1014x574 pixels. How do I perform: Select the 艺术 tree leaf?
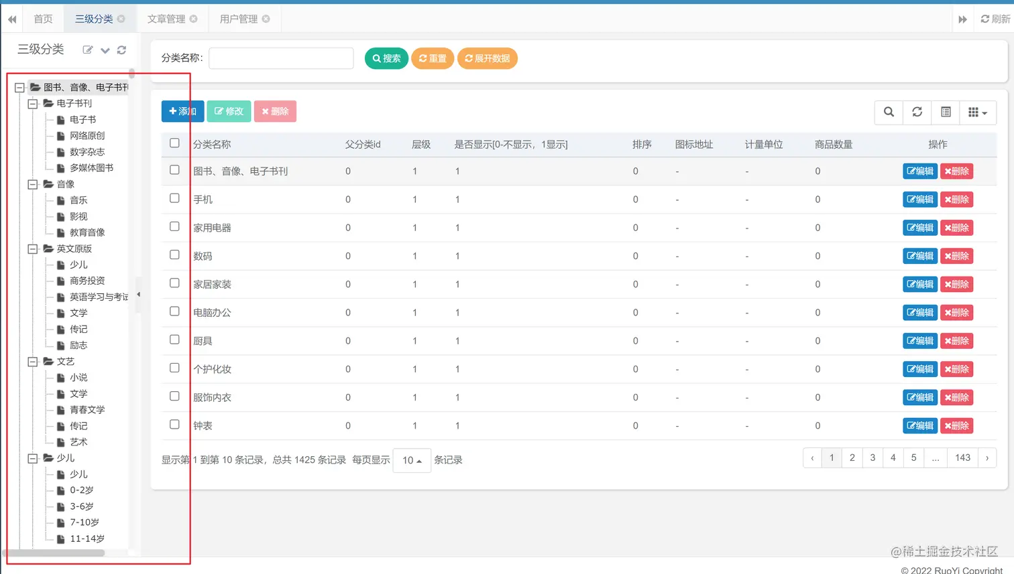(78, 442)
